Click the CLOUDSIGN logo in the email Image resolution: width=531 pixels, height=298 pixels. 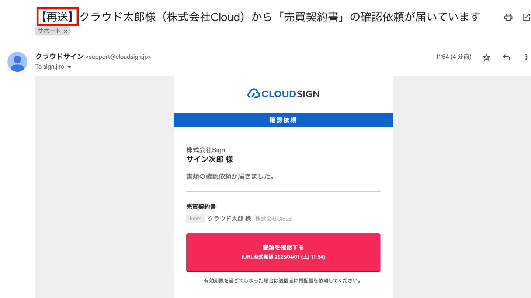pos(283,94)
